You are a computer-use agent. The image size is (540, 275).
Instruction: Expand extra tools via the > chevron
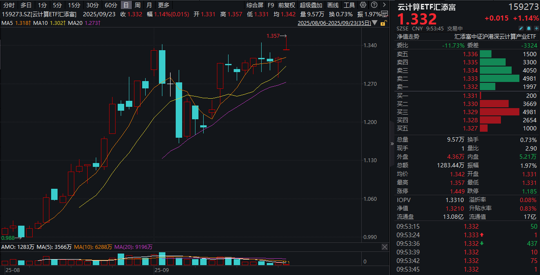[384, 5]
